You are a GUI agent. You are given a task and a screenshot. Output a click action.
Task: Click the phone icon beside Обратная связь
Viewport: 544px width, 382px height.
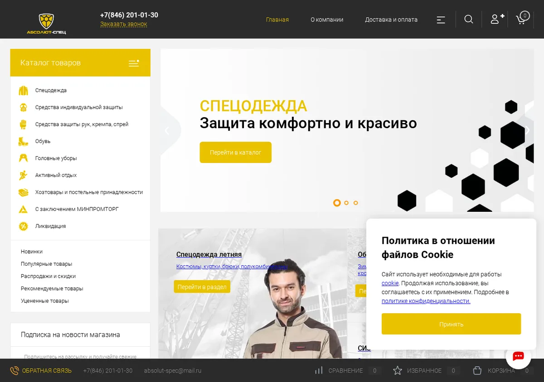[x=15, y=371]
